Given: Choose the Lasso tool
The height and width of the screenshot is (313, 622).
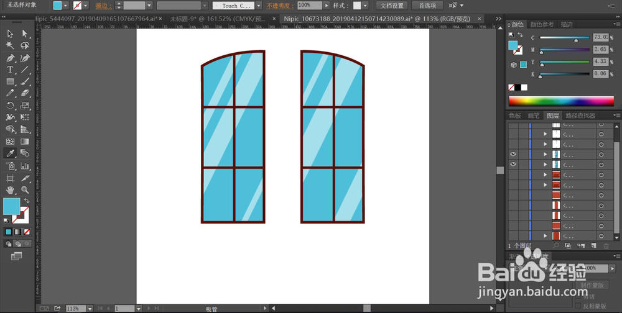Looking at the screenshot, I should point(25,45).
